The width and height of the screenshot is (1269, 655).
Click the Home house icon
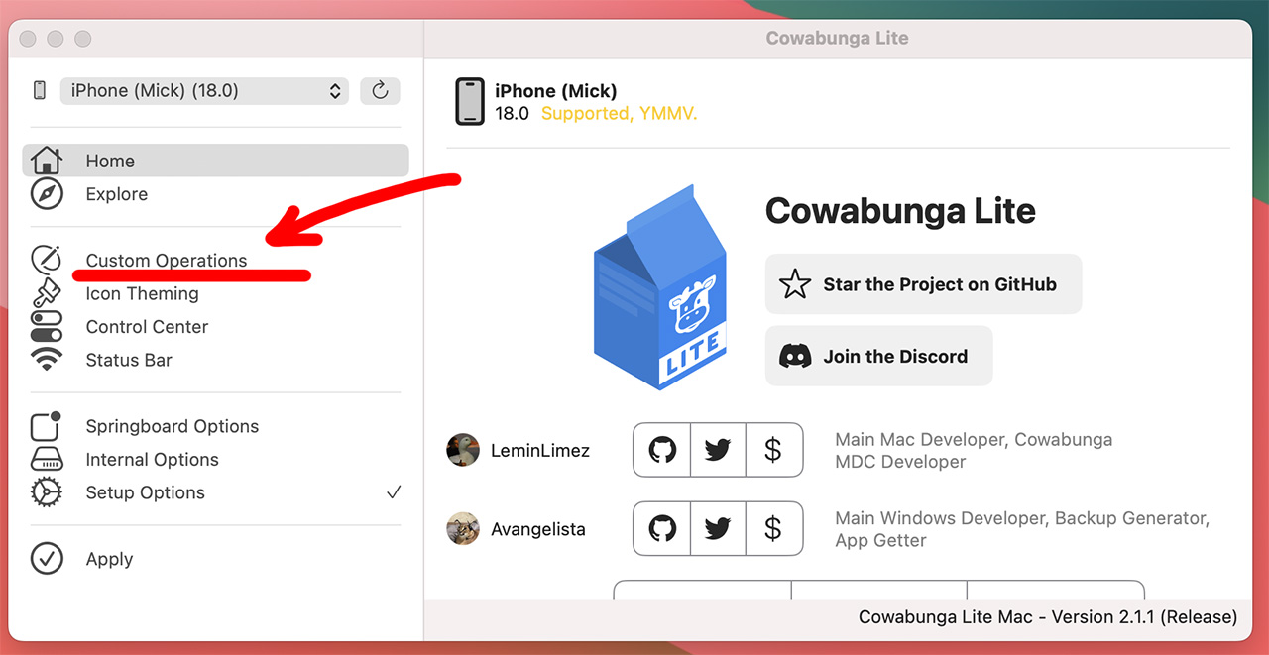pos(47,161)
